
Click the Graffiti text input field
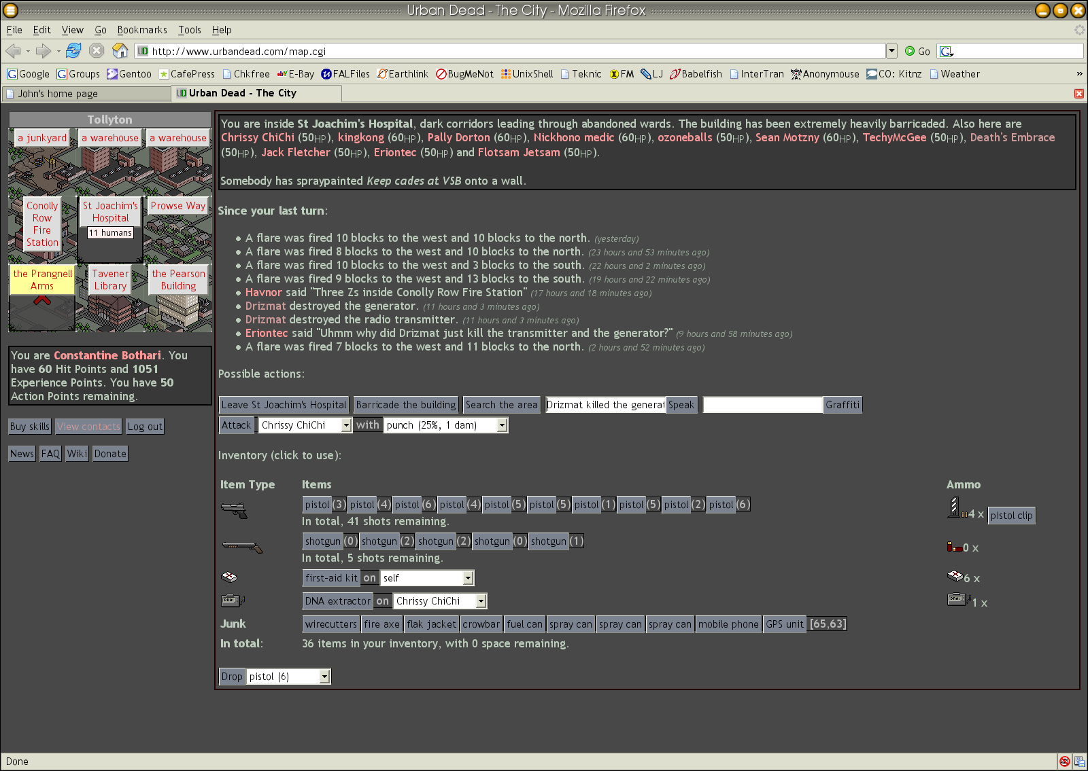(x=762, y=405)
